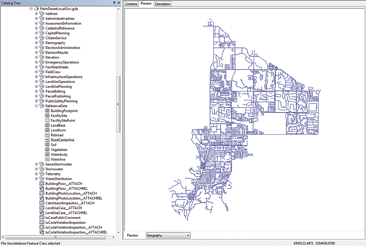The image size is (366, 246).
Task: Click the AdministrativeArea feature dataset icon
Action: coord(42,19)
